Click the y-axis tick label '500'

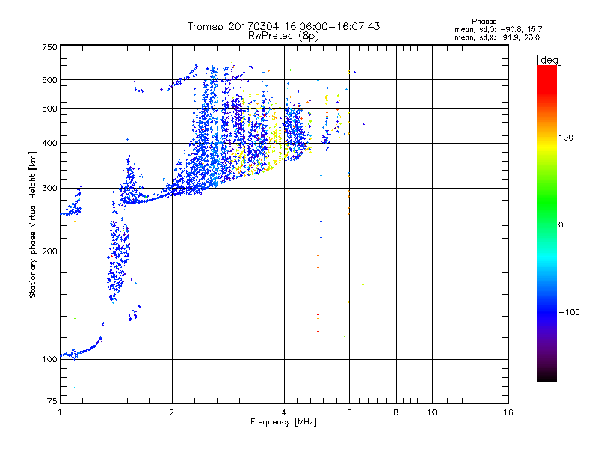[x=49, y=109]
